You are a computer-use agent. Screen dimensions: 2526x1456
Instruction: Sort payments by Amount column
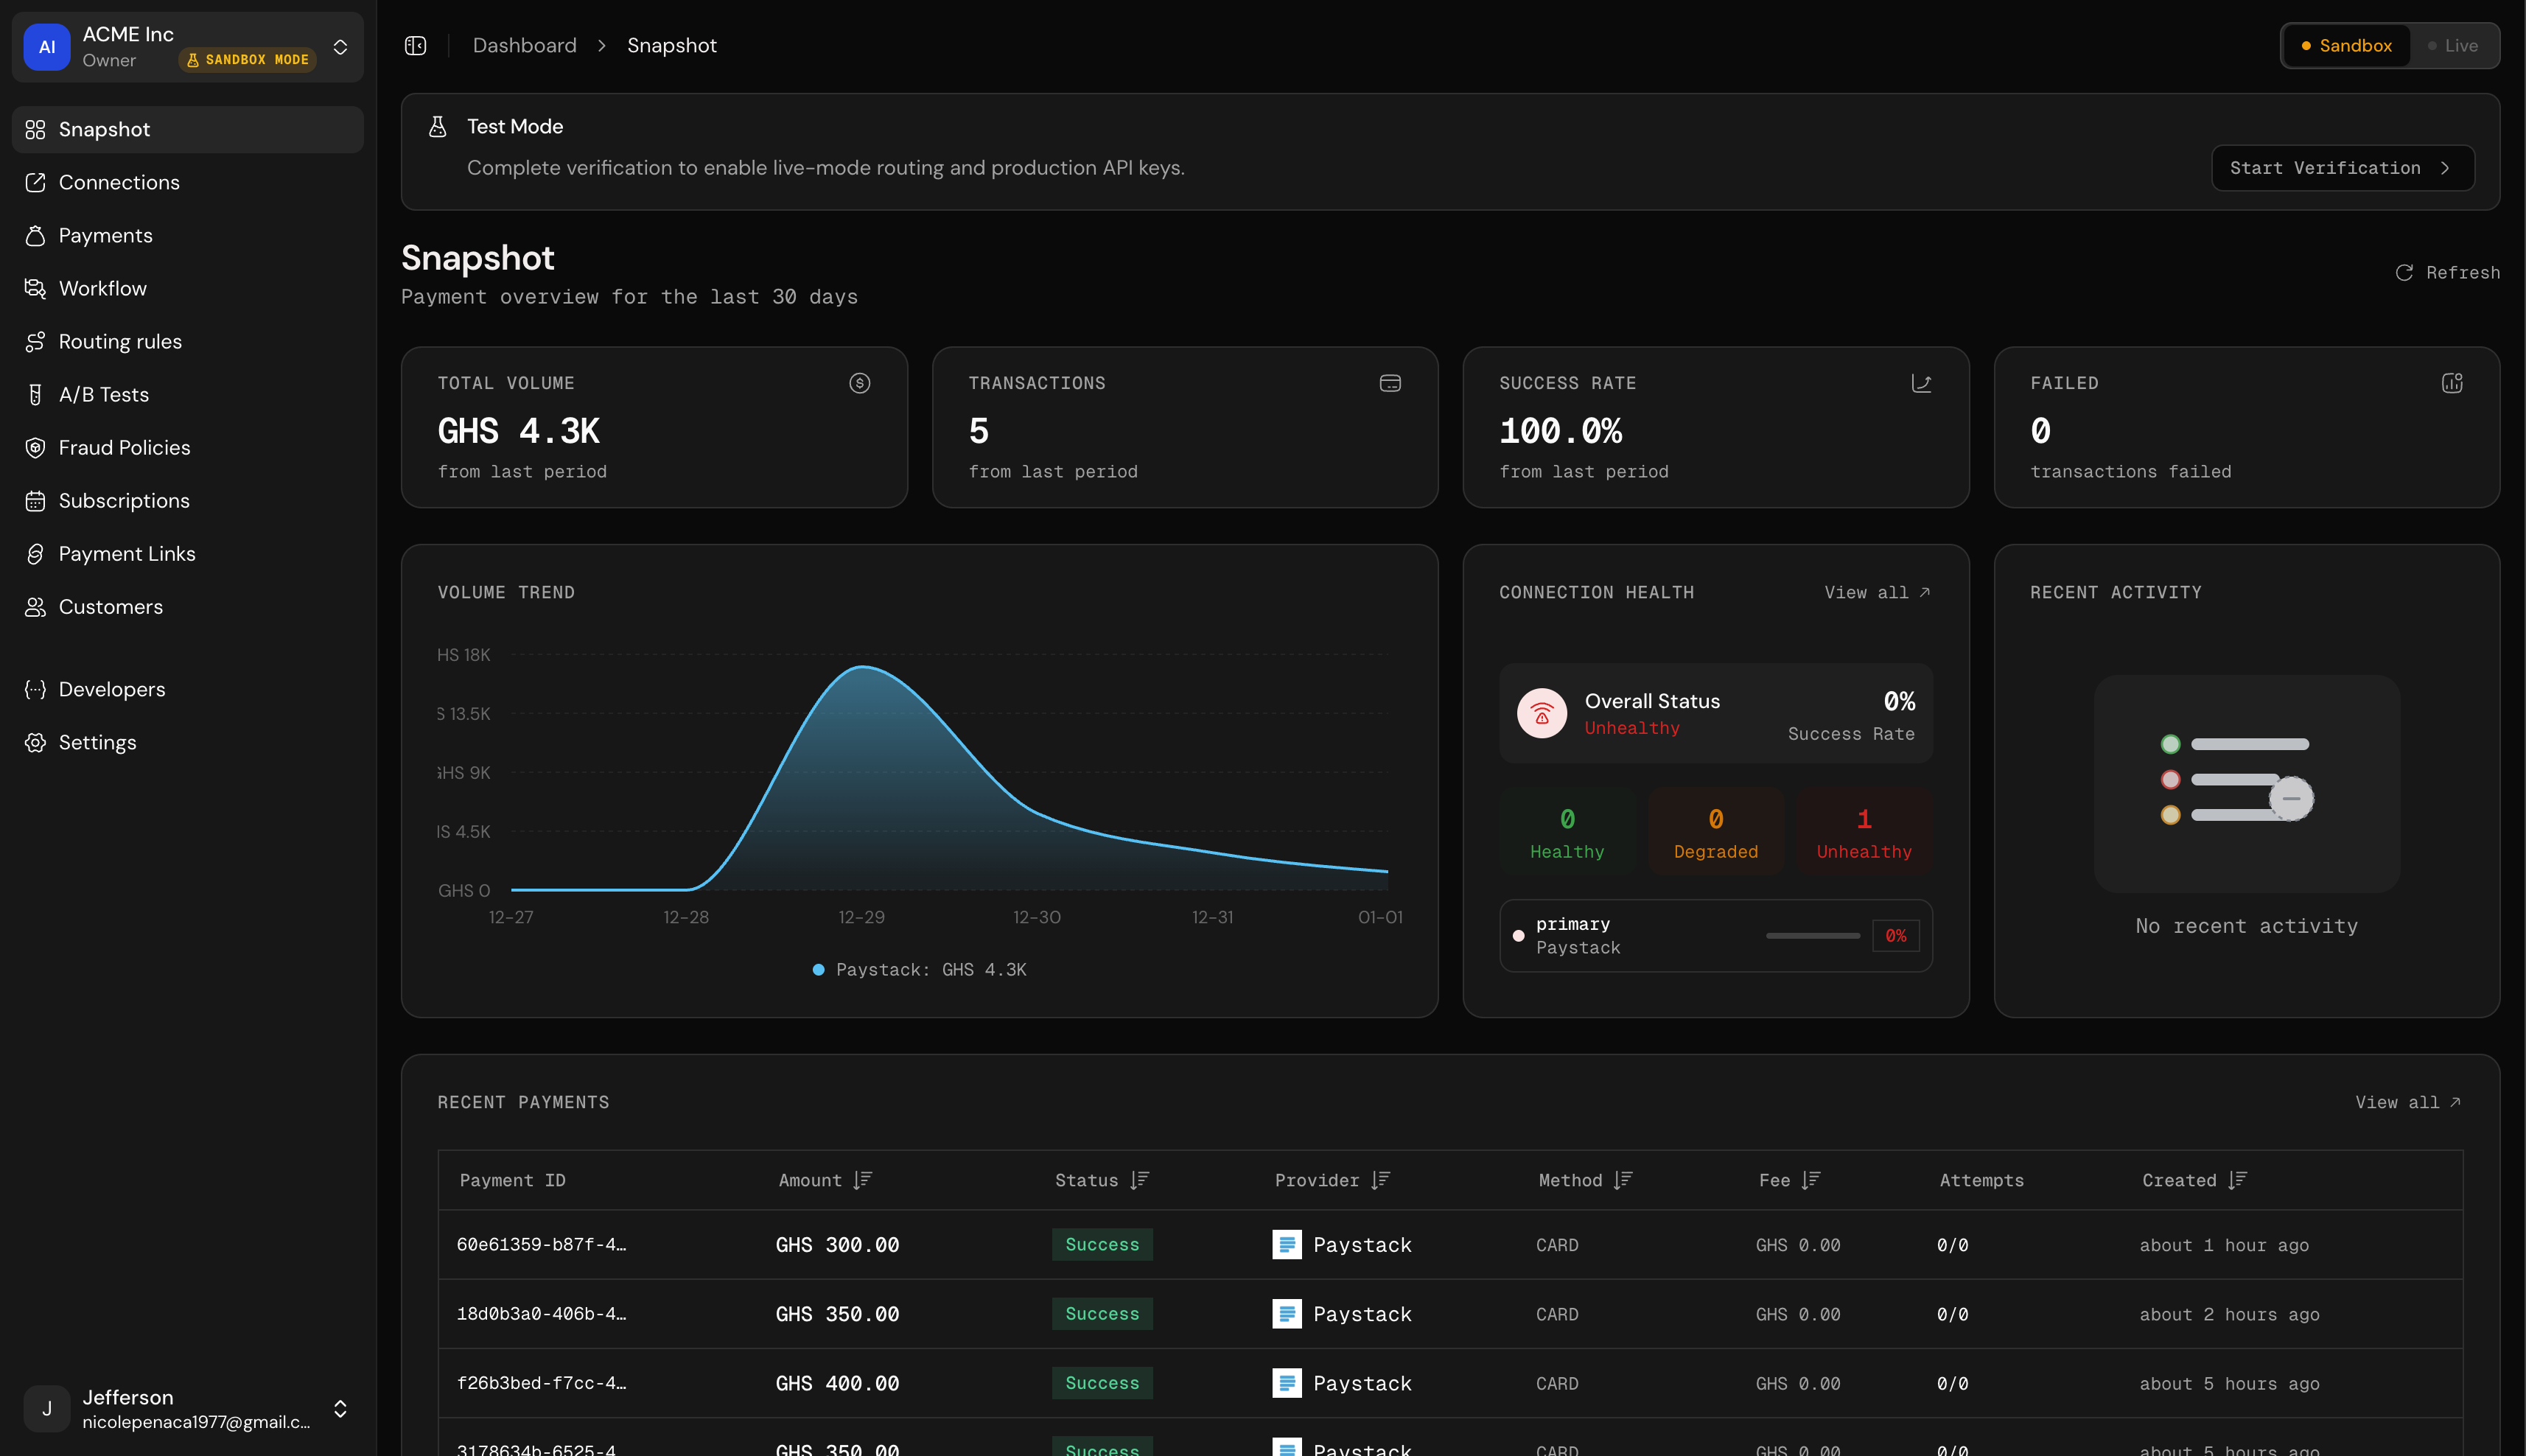point(825,1180)
